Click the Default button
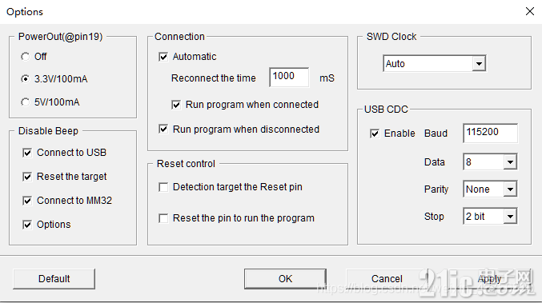This screenshot has width=542, height=303. coord(54,279)
